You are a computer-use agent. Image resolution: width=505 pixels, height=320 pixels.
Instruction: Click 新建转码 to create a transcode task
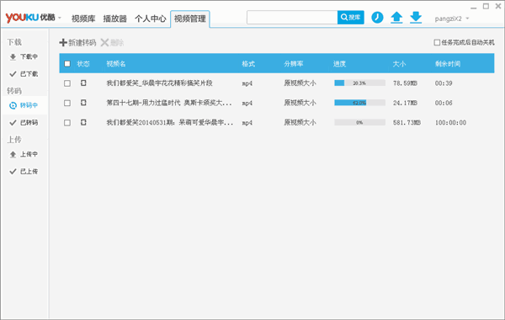click(x=77, y=43)
